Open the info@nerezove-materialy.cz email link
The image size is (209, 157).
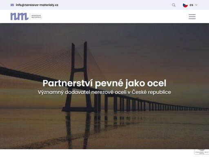37,5
